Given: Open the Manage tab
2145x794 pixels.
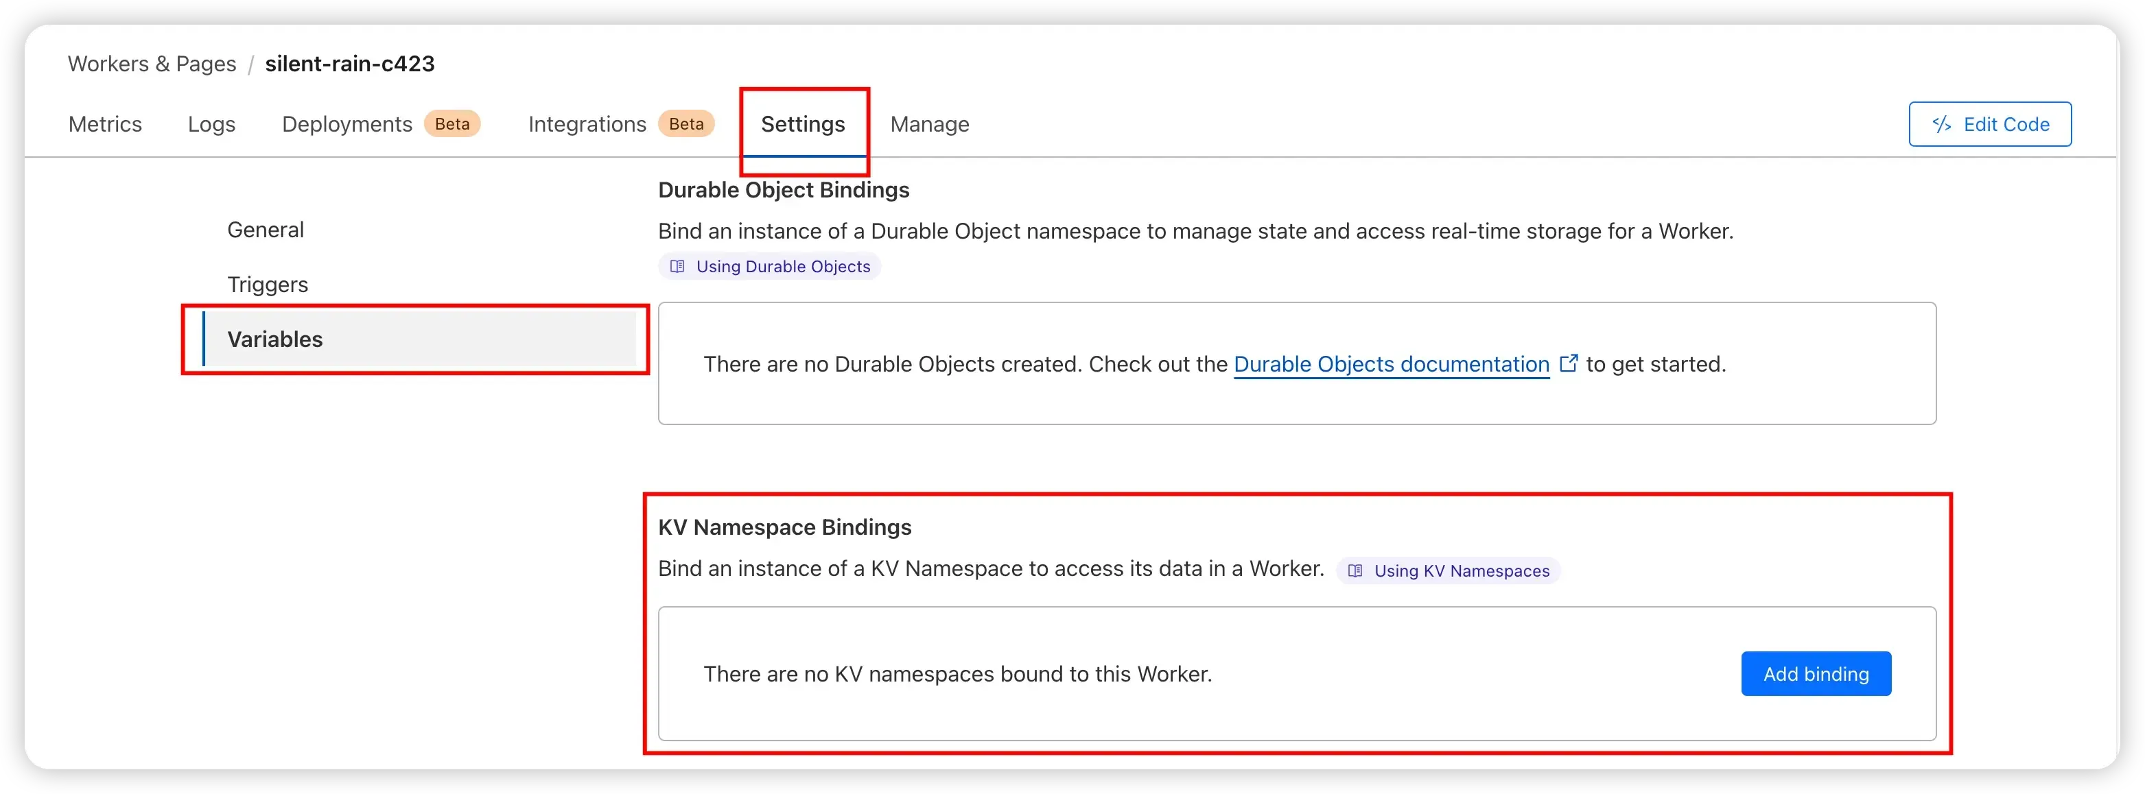Looking at the screenshot, I should point(929,124).
